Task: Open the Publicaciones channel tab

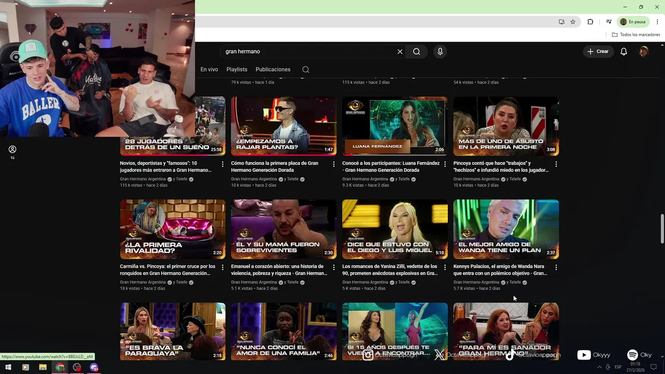Action: point(273,70)
